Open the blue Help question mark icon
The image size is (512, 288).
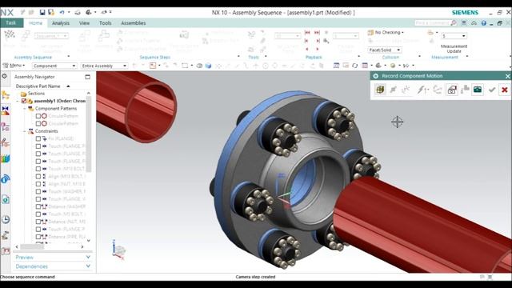[x=483, y=23]
